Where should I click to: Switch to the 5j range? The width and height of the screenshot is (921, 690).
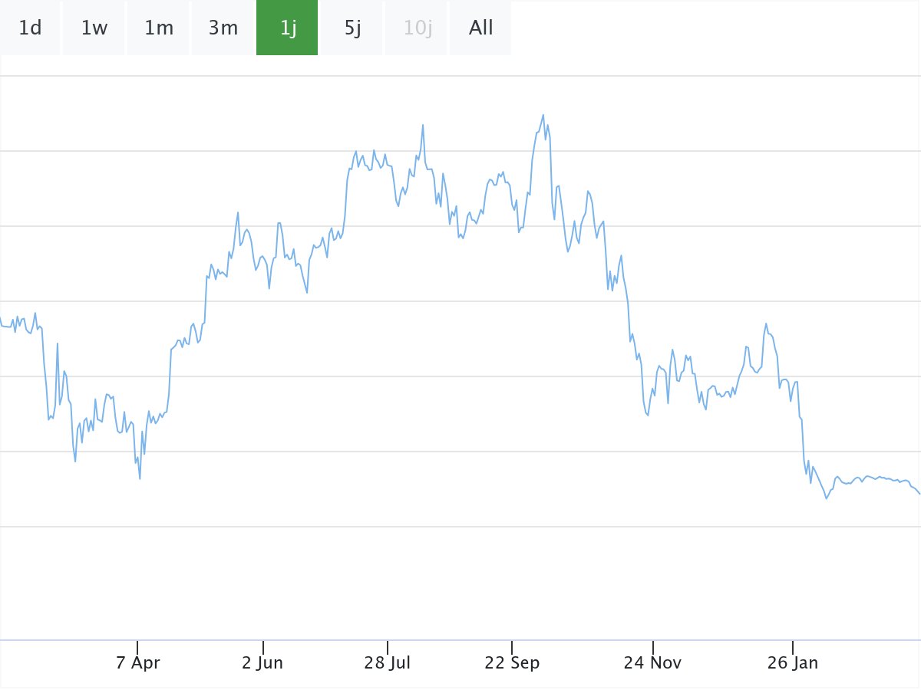[x=352, y=28]
